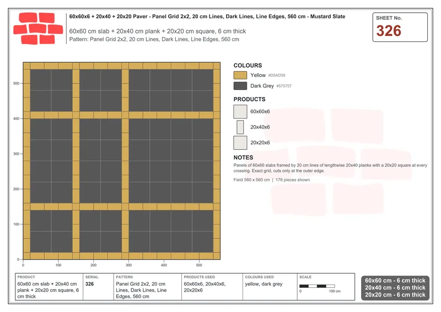Viewport: 441px width, 312px height.
Task: Click the y-axis tick label 500
Action: 16,83
